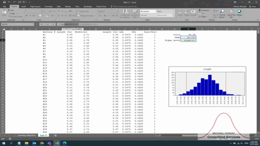The image size is (260, 146).
Task: Toggle center horizontal alignment
Action: 62,15
